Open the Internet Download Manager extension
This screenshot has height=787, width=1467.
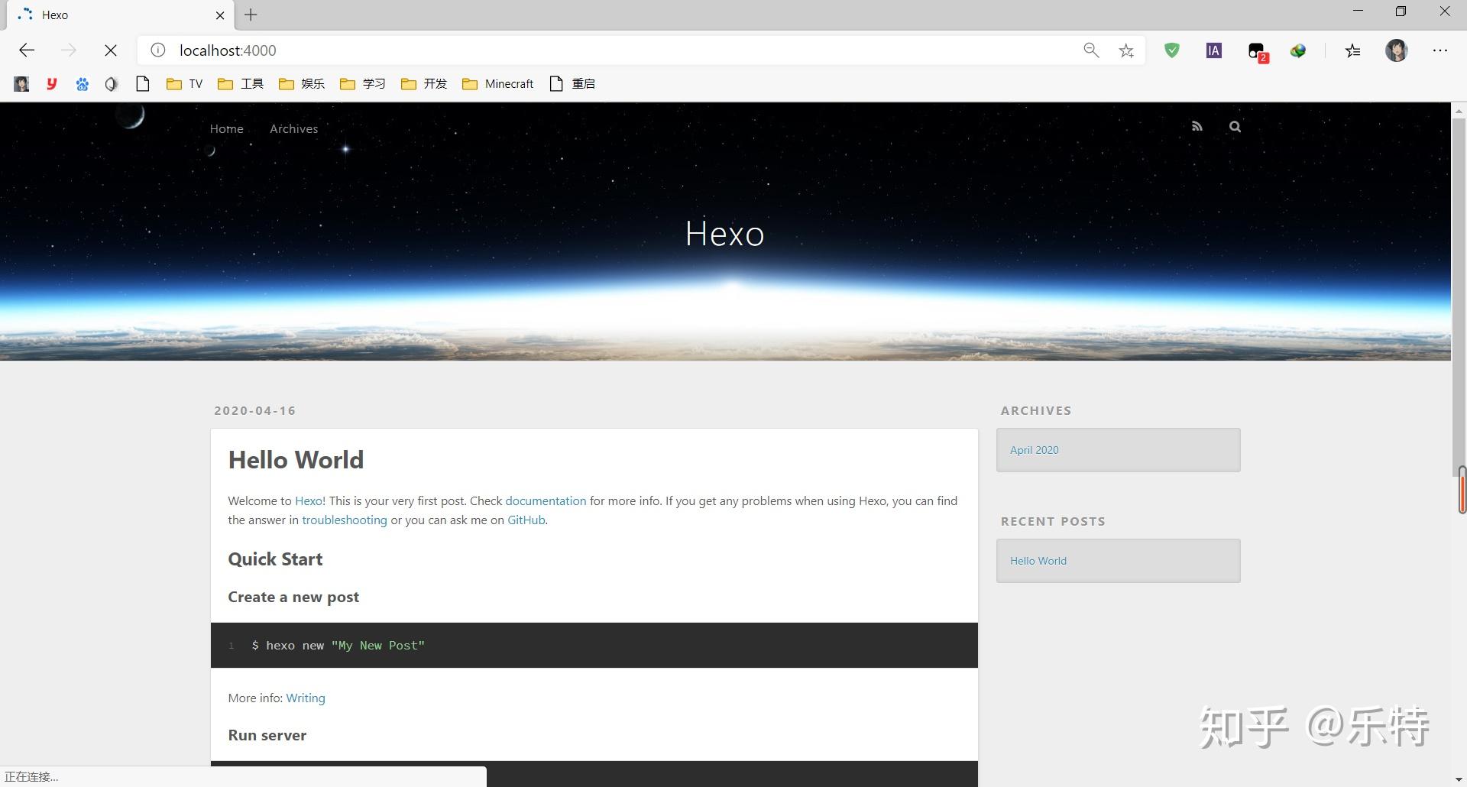(x=1298, y=50)
